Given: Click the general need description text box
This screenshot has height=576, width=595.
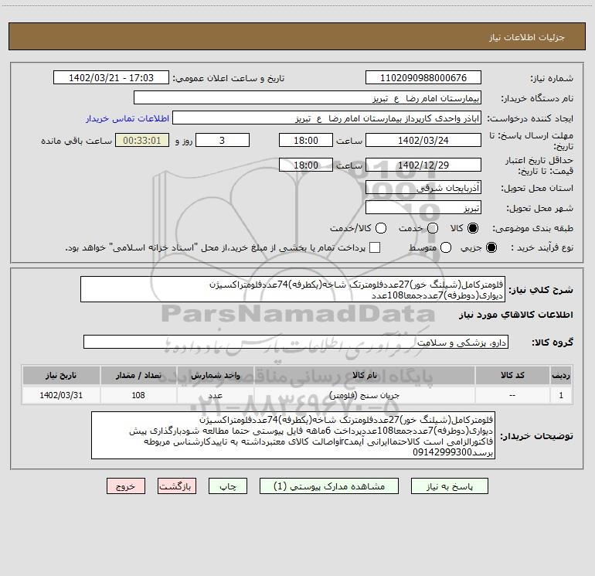Looking at the screenshot, I should click(293, 289).
